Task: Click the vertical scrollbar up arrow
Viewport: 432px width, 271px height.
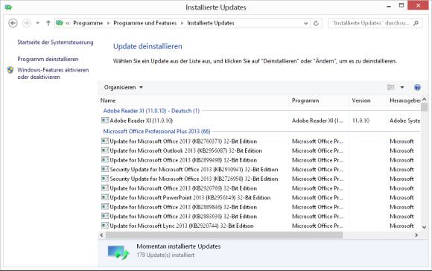Action: click(x=424, y=100)
